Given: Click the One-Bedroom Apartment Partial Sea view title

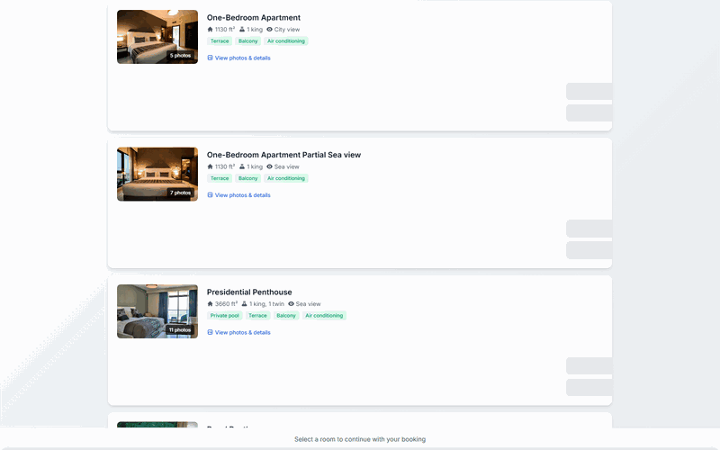Looking at the screenshot, I should pos(283,155).
